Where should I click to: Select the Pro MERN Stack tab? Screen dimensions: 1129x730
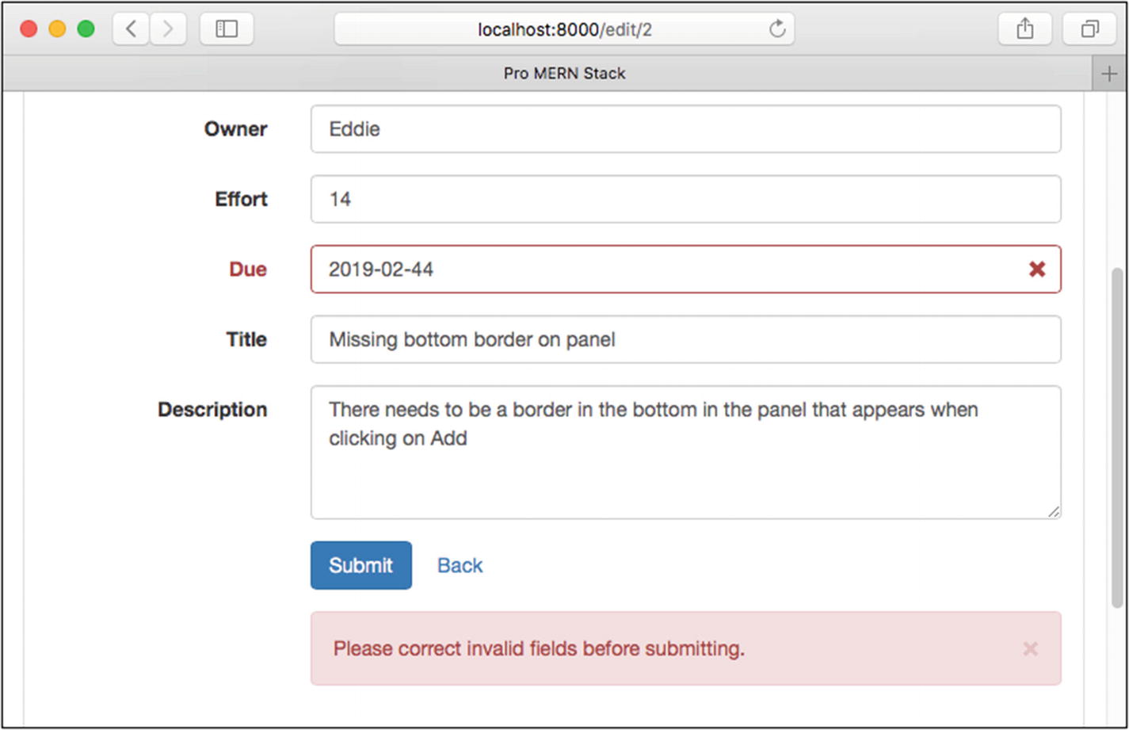tap(564, 74)
